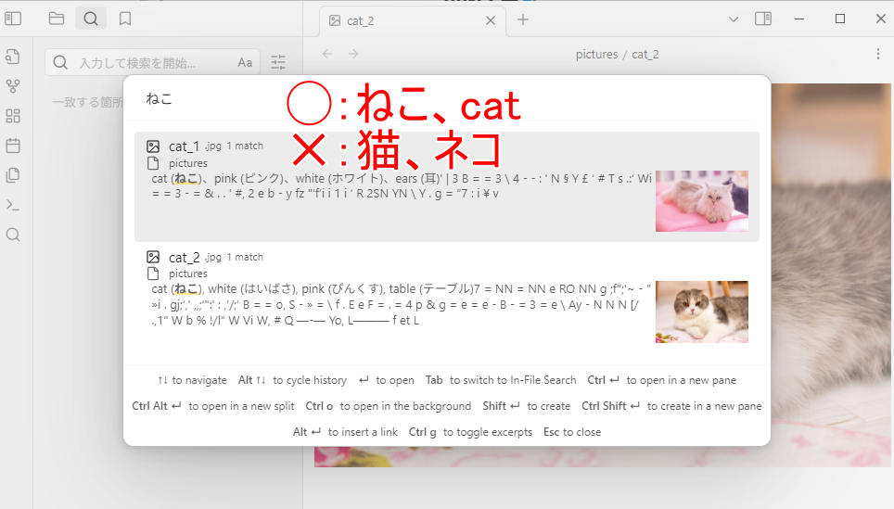Viewport: 894px width, 509px height.
Task: Open the bookmarks icon
Action: [125, 19]
